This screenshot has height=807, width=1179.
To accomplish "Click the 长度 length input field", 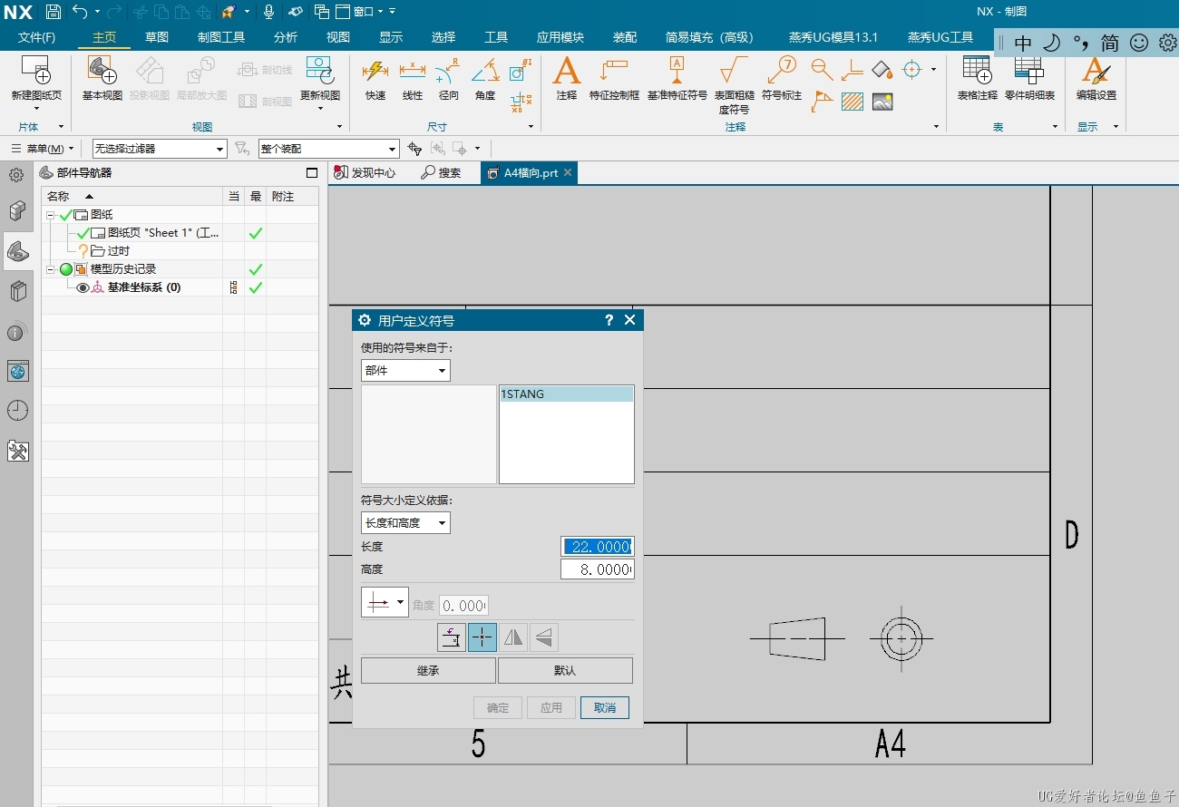I will tap(598, 547).
